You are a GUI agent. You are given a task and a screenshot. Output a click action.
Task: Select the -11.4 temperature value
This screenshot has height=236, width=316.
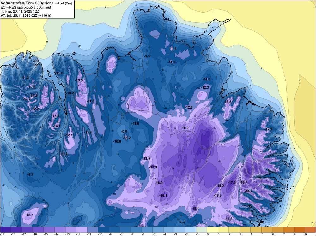88,132
